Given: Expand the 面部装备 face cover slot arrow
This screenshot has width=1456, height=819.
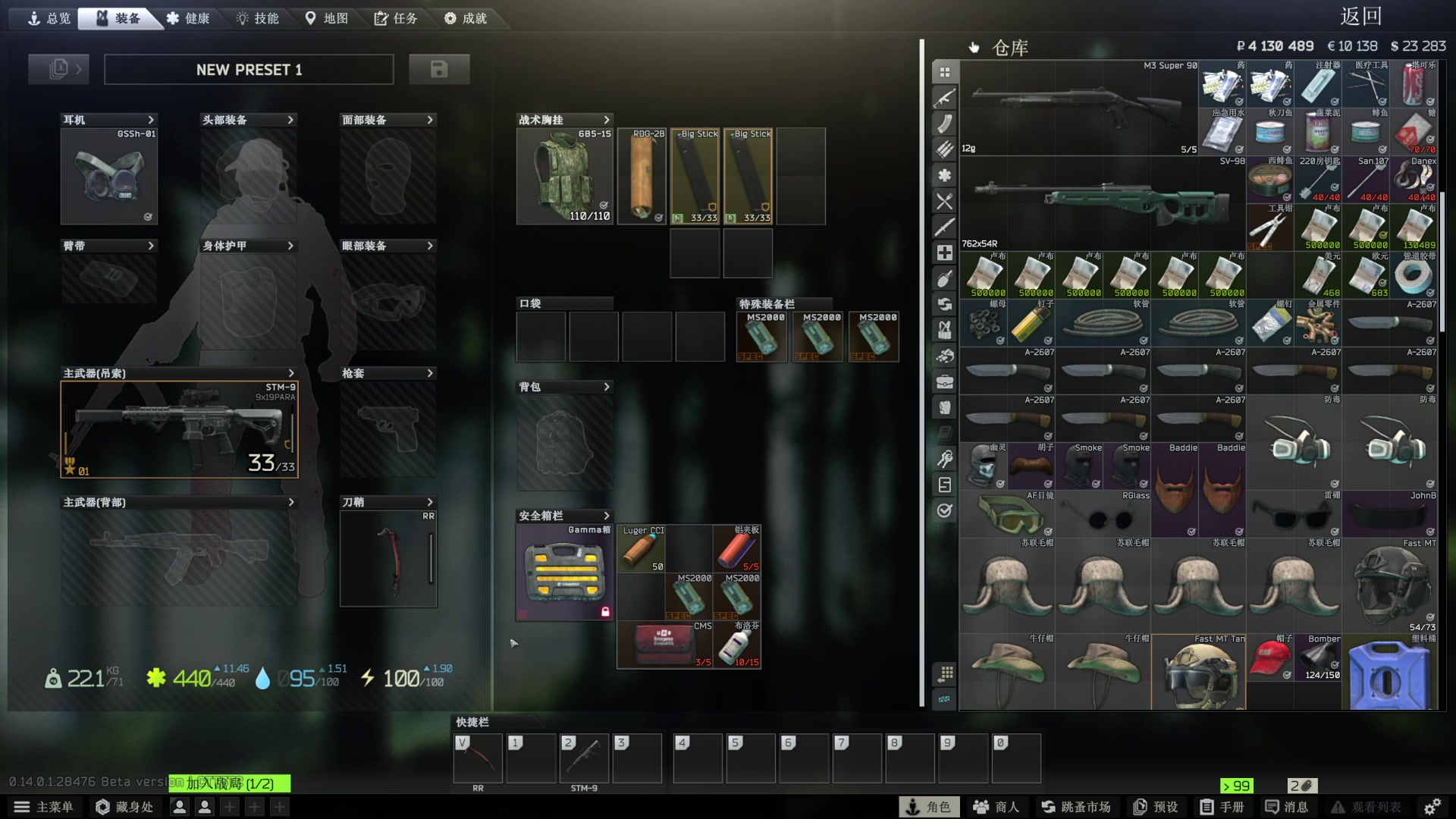Looking at the screenshot, I should coord(430,120).
